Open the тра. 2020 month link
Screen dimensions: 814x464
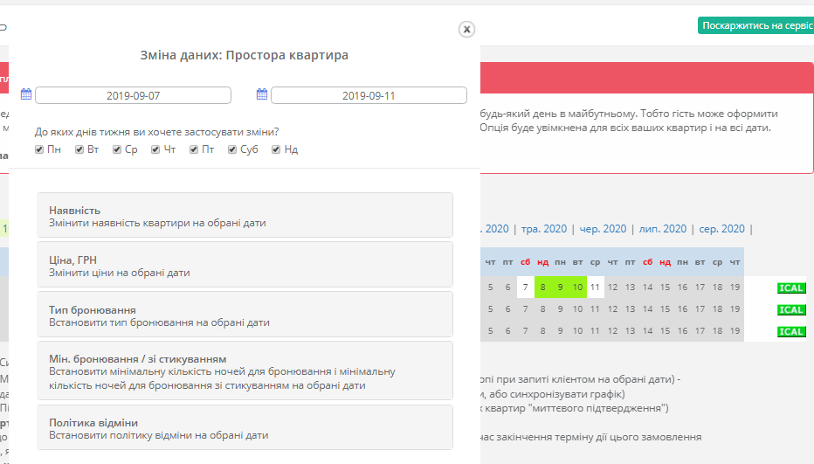click(543, 229)
